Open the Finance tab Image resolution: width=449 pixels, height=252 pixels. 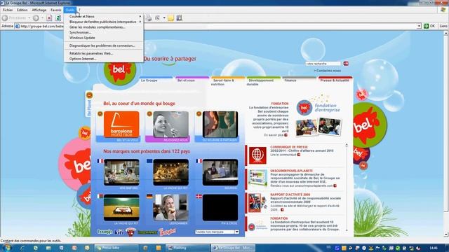(290, 80)
